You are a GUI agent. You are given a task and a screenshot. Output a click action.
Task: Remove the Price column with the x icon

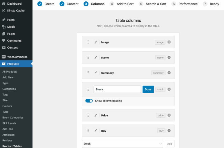169,115
